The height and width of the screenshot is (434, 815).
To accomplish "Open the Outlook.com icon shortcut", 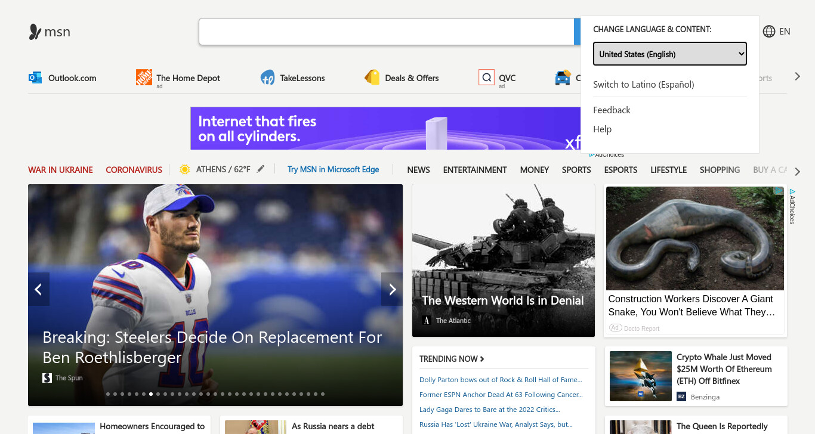I will pyautogui.click(x=35, y=77).
